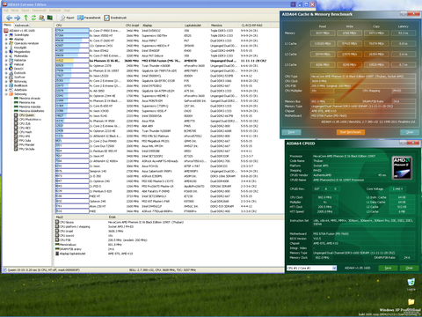
Task: Click the Start Benchmark button
Action: point(351,132)
